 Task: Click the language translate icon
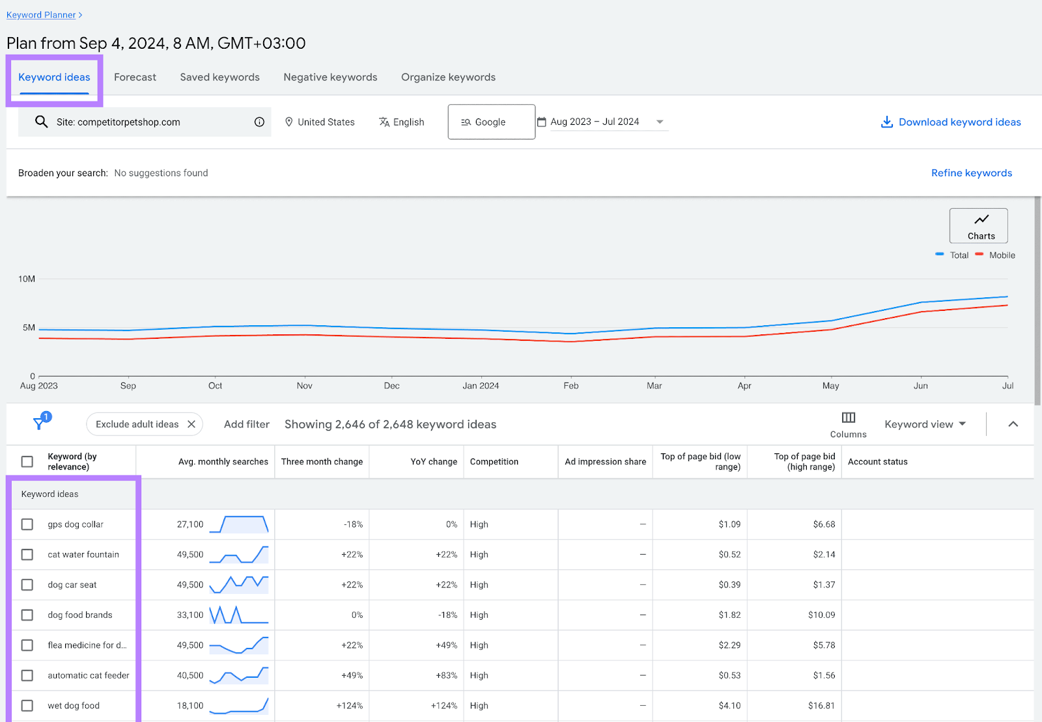(x=384, y=122)
